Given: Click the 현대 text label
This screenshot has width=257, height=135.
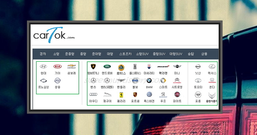Looking at the screenshot, I should [43, 73].
